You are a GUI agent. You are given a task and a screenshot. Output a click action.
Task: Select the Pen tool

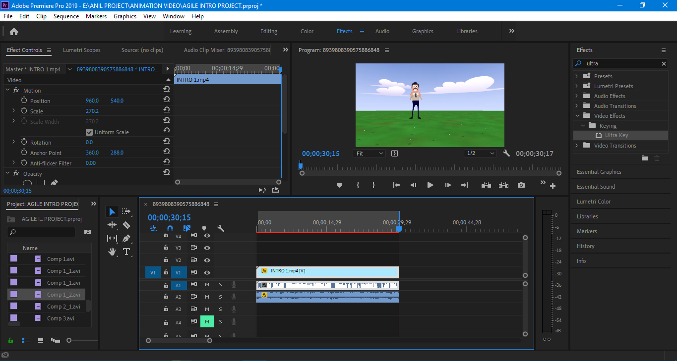[x=126, y=238]
